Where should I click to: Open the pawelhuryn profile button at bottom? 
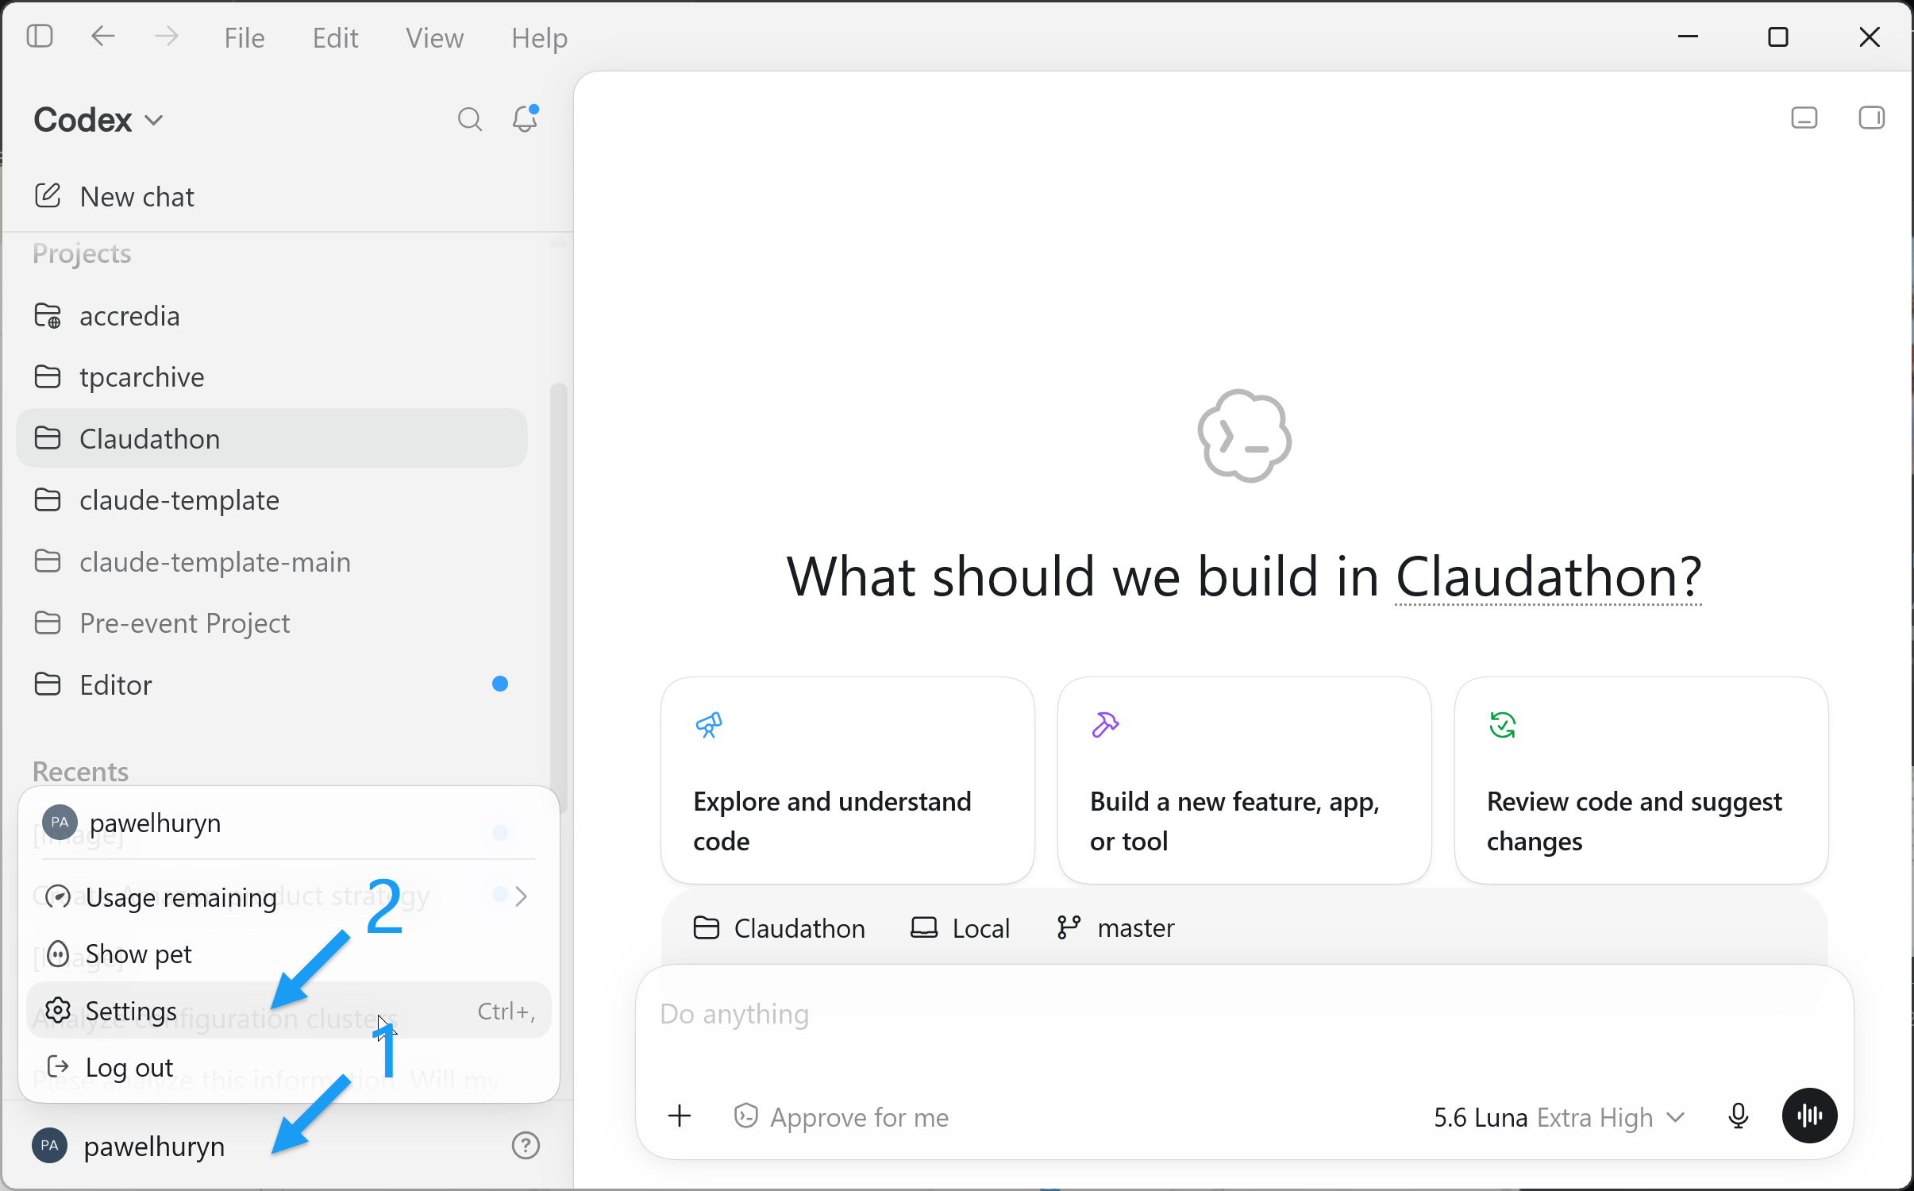click(x=129, y=1146)
